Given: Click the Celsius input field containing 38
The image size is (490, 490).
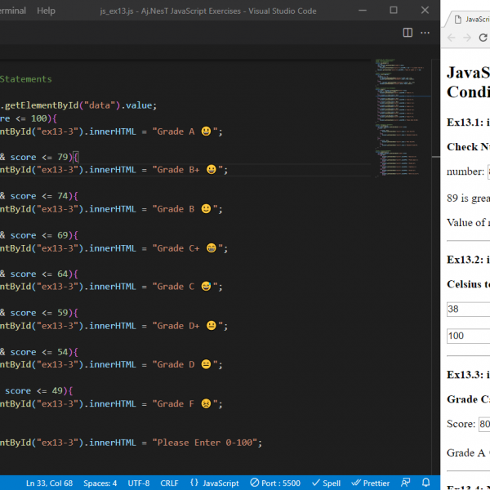Looking at the screenshot, I should coord(468,310).
